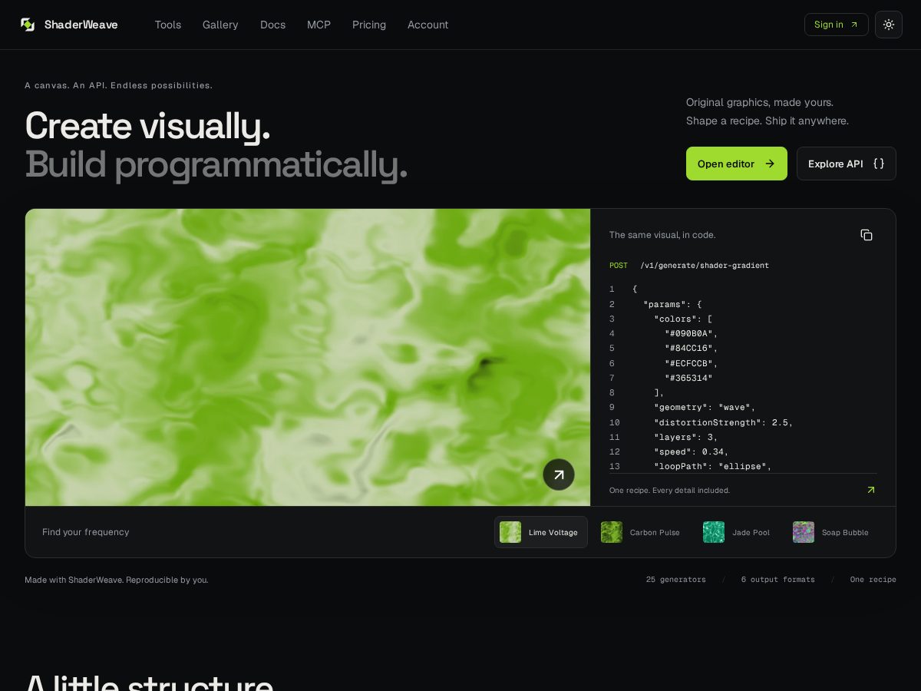Open the visual via the round arrow button
The image size is (921, 691).
(x=559, y=474)
